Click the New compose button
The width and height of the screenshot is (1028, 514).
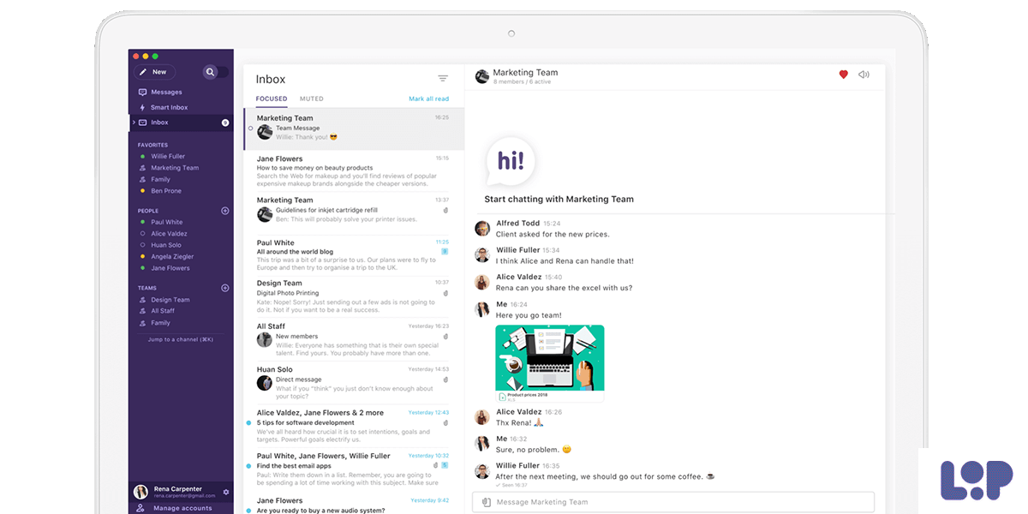click(154, 72)
